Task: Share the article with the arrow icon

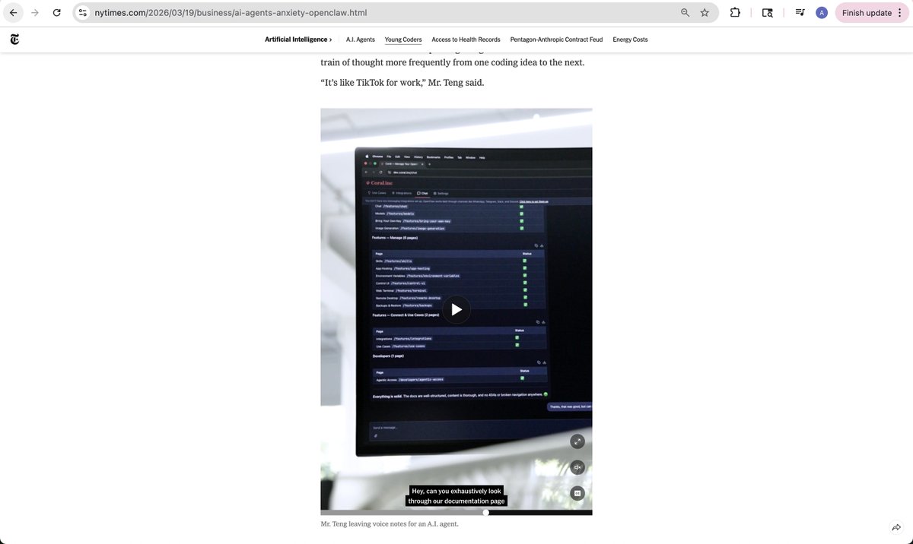Action: click(896, 527)
